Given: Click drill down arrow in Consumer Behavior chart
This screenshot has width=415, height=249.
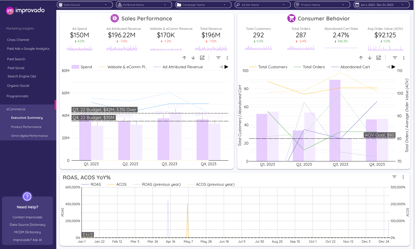Looking at the screenshot, I should pos(370,58).
